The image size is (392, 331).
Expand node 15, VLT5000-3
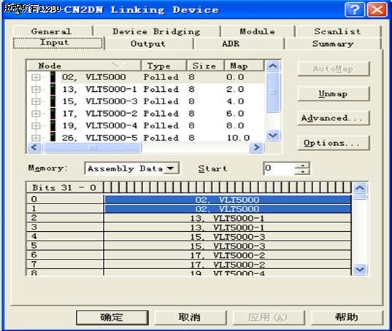36,101
